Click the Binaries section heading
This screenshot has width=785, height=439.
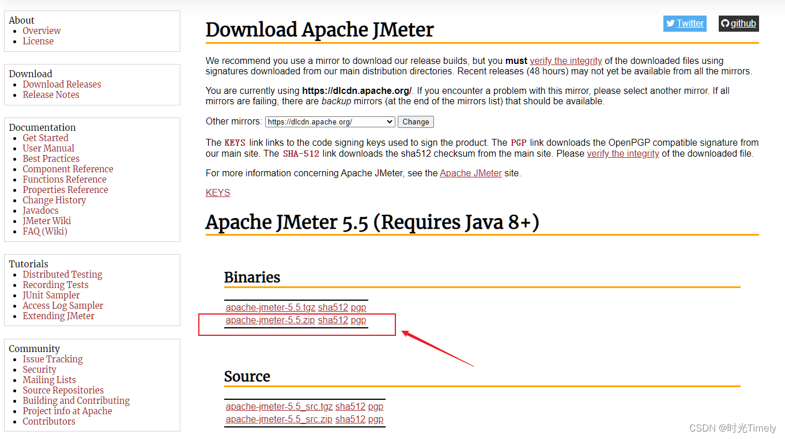252,277
